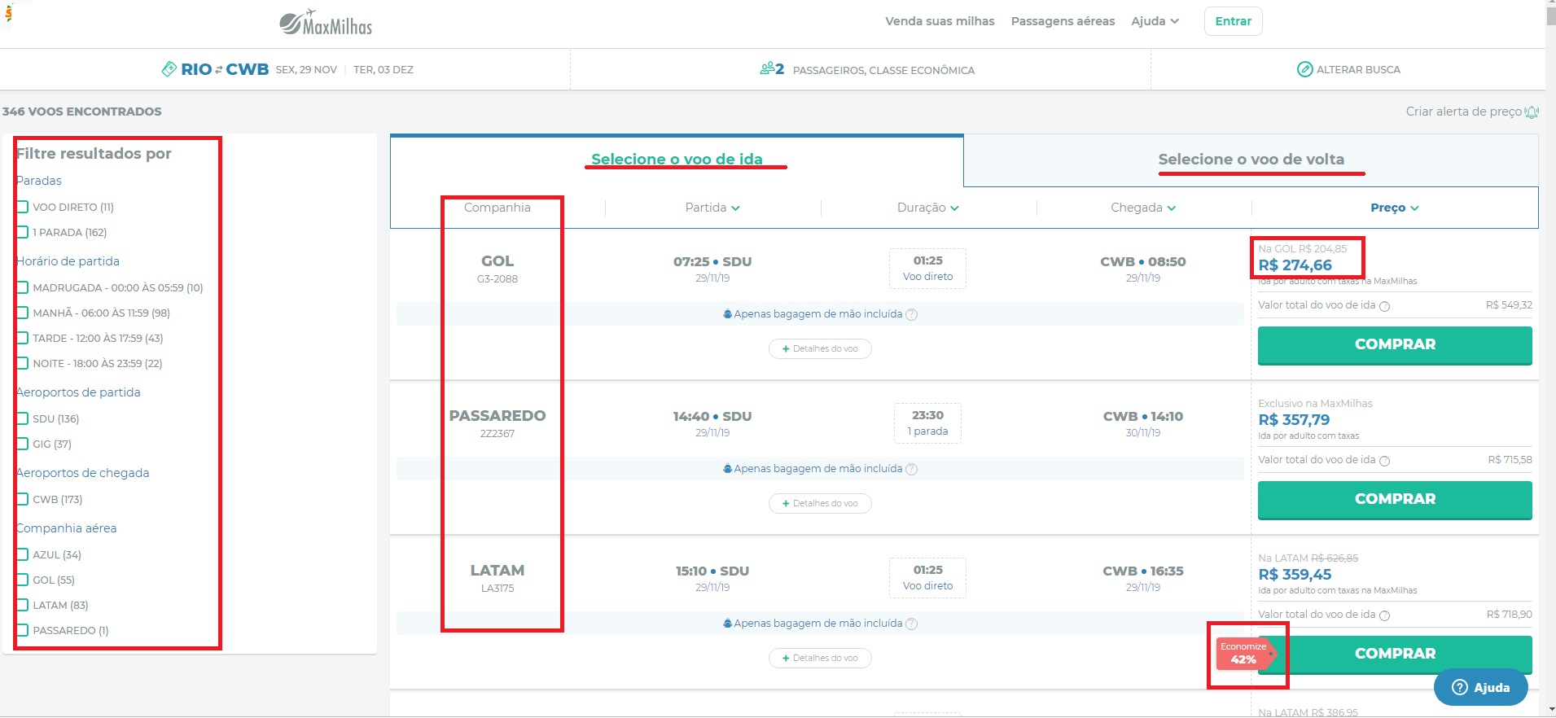Viewport: 1556px width, 718px height.
Task: Select the GIG departure airport checkbox
Action: (x=23, y=444)
